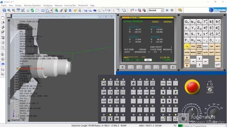Click the CUSTOM GRAPH key
The height and width of the screenshot is (127, 227).
tap(199, 53)
